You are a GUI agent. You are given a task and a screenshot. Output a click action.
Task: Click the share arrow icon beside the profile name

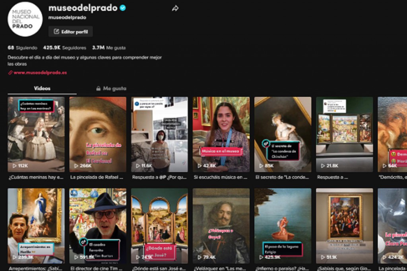pos(175,9)
